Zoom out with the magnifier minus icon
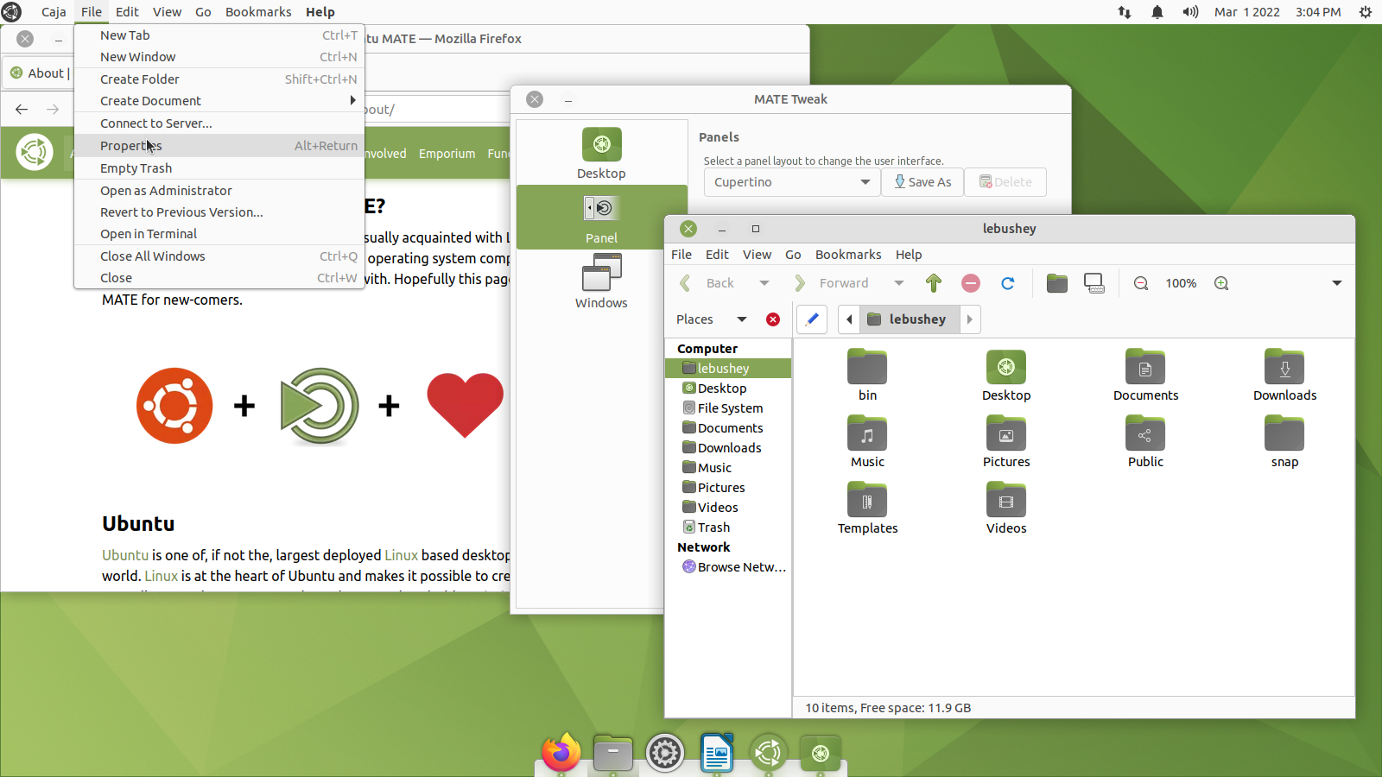 (x=1141, y=283)
